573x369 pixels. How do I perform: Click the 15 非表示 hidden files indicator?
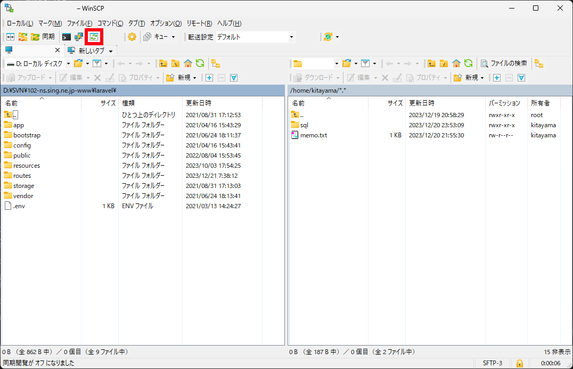pos(557,352)
